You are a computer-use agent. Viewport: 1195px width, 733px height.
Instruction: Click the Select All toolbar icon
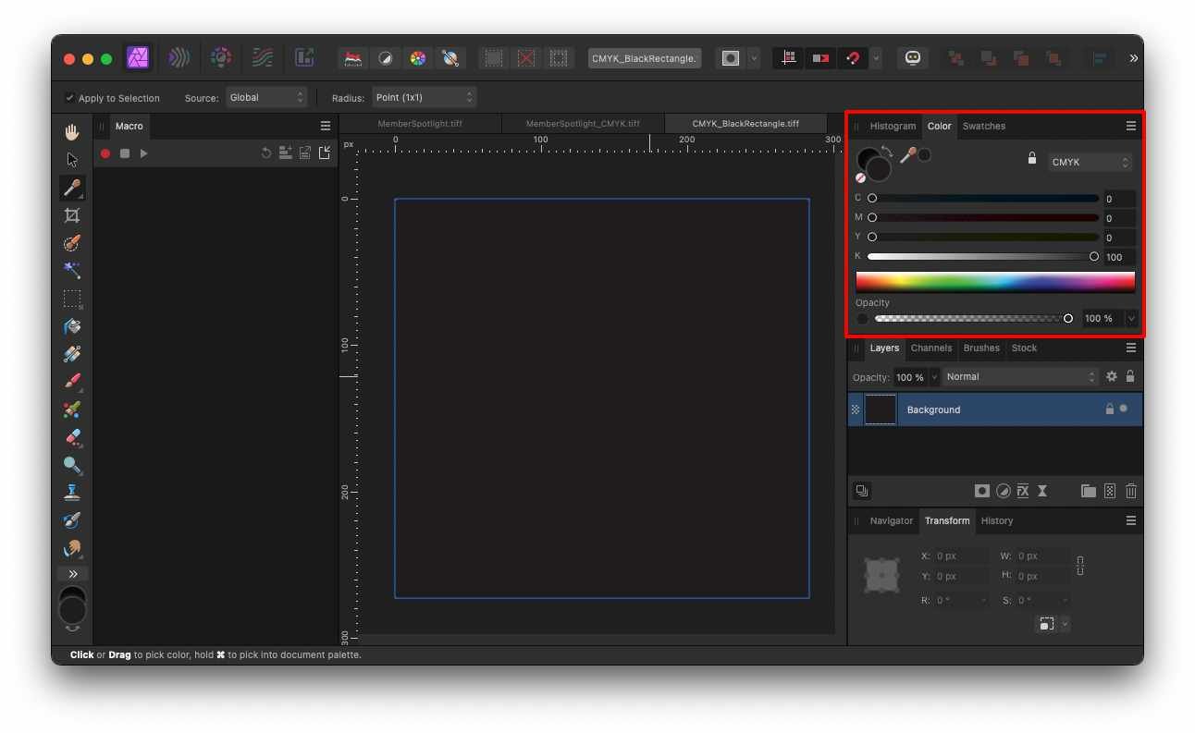pyautogui.click(x=494, y=58)
